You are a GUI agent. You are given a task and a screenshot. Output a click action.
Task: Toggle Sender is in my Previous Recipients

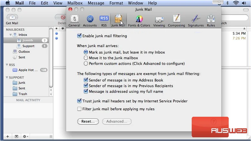point(86,85)
